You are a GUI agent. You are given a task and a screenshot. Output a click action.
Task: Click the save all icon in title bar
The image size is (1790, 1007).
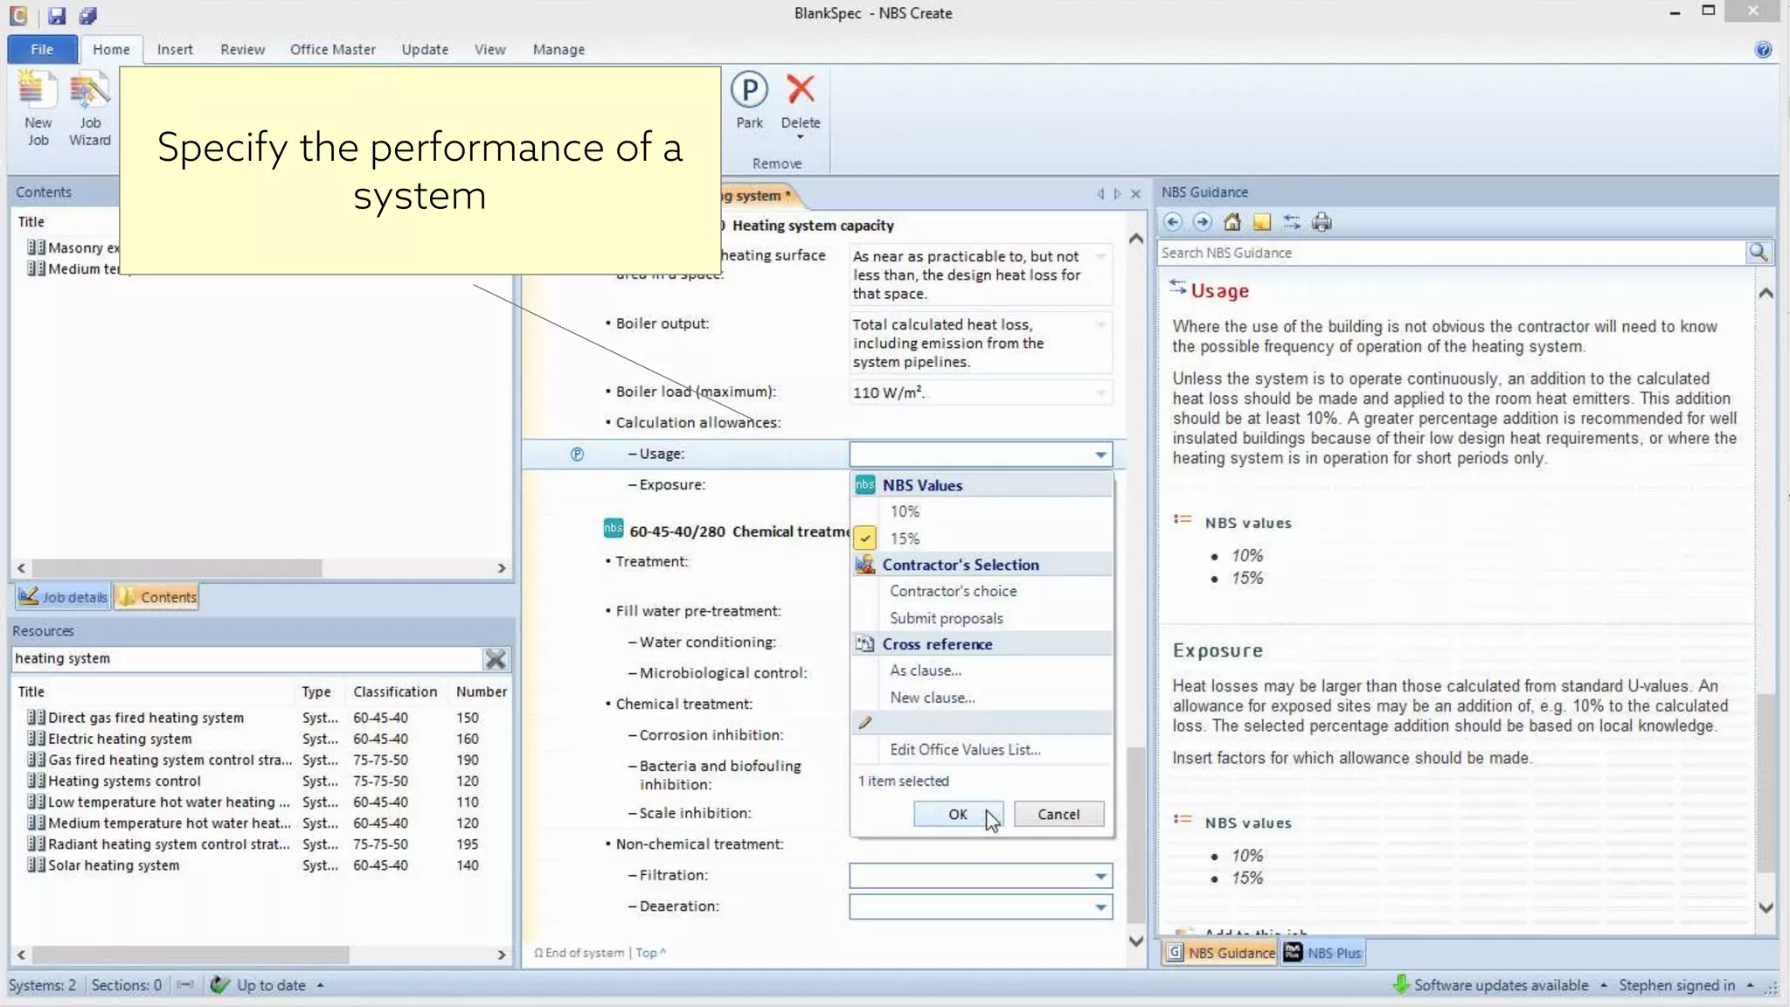[x=87, y=15]
